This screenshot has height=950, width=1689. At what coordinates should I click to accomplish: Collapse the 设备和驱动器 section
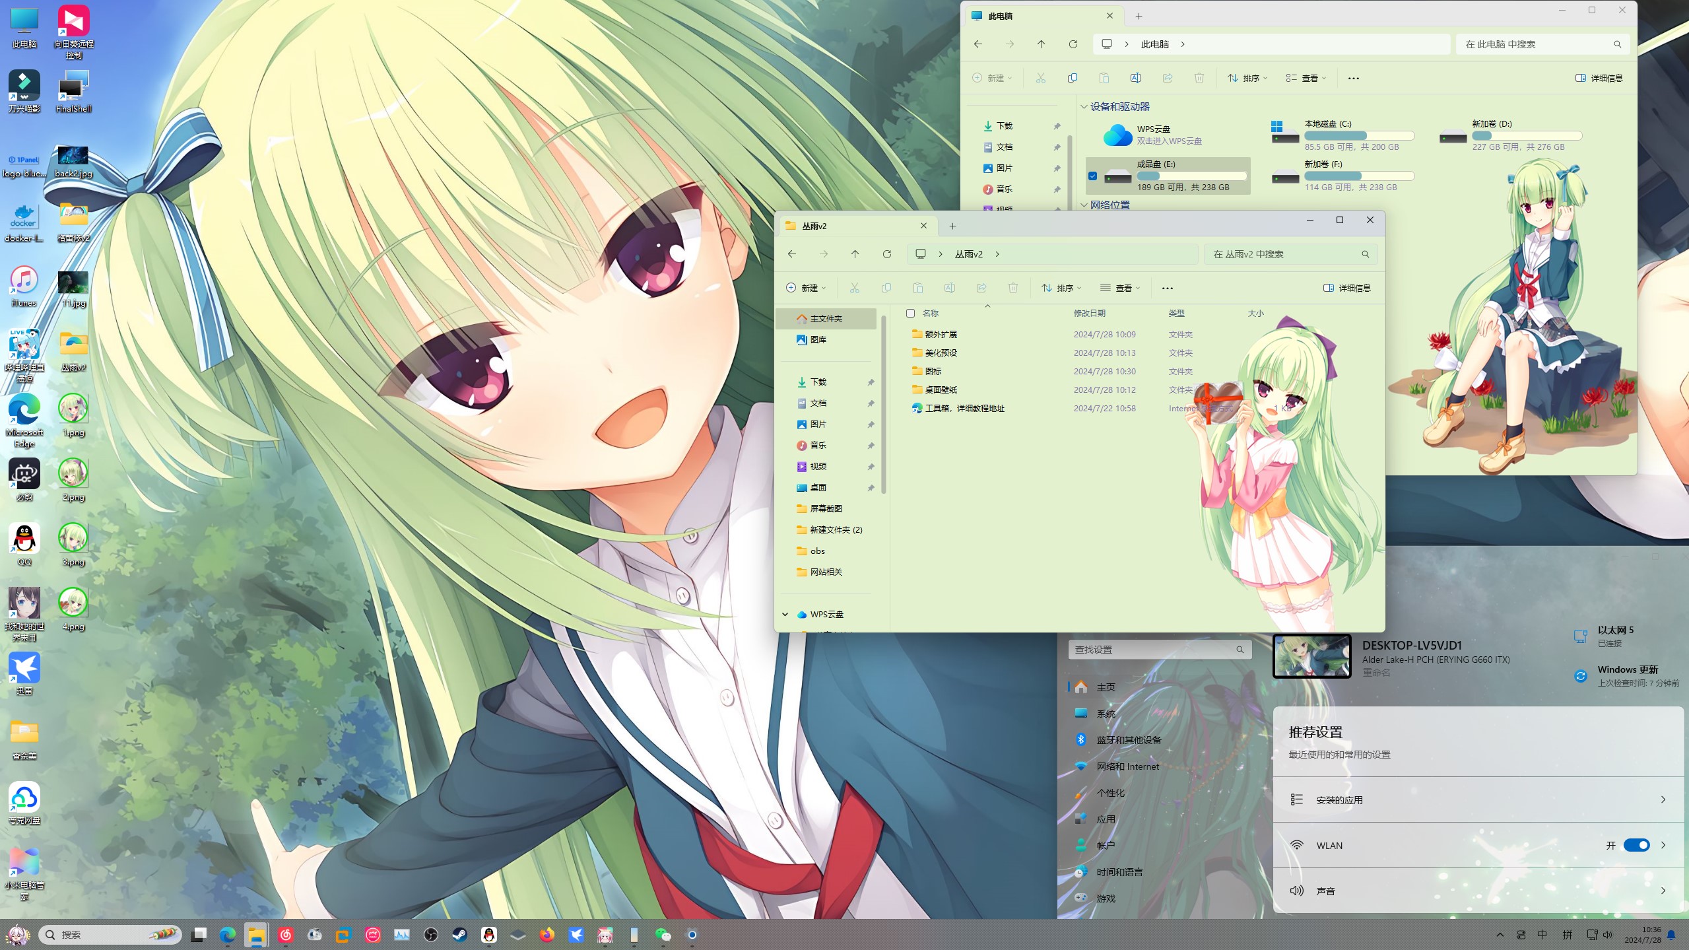click(x=1083, y=106)
